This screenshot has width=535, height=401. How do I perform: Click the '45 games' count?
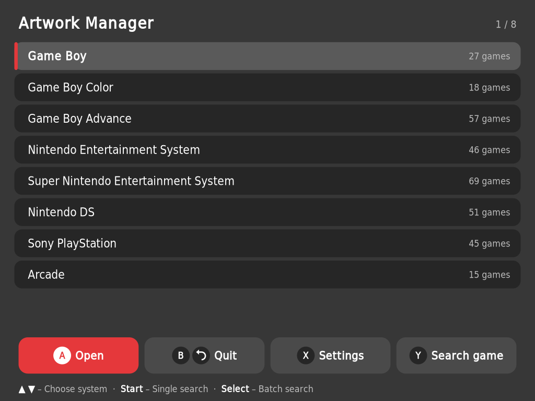pos(489,243)
